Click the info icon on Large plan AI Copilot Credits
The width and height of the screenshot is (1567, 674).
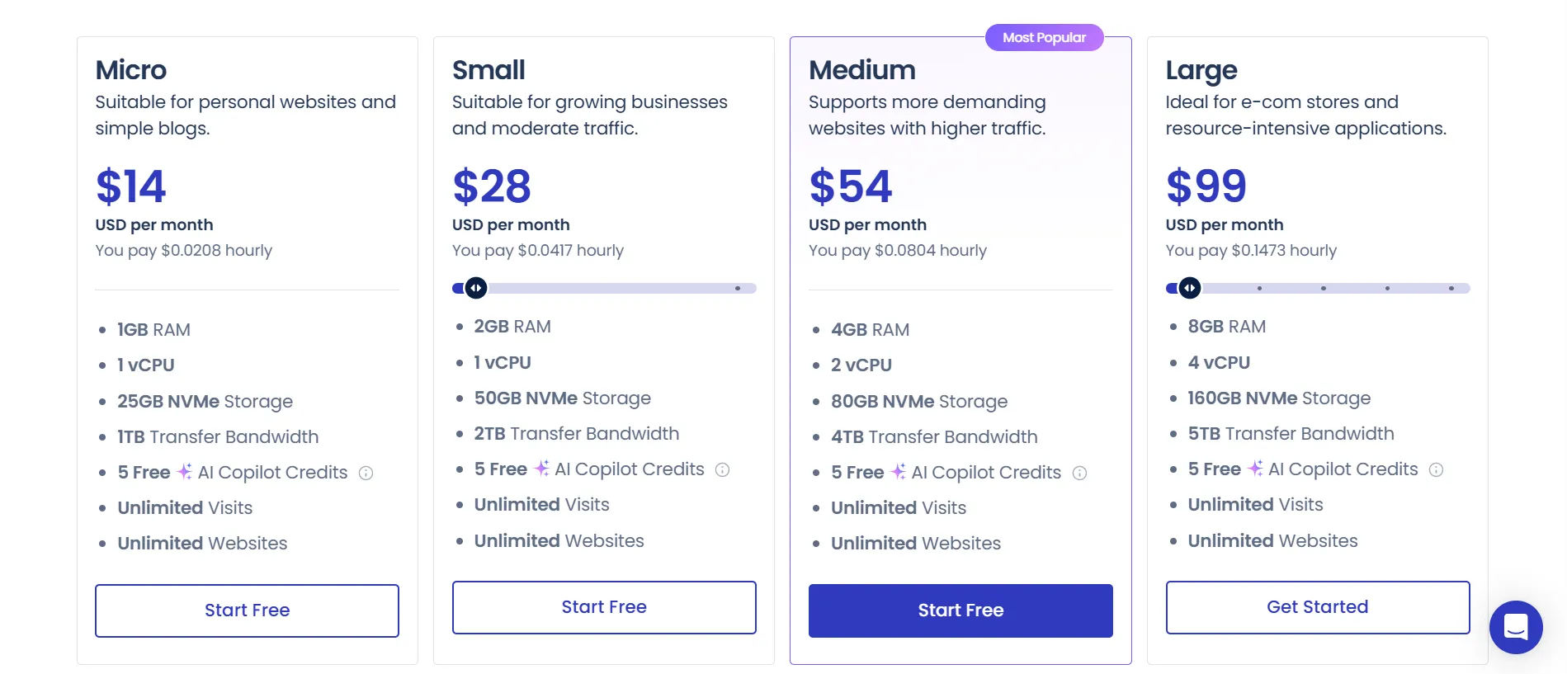[1437, 469]
